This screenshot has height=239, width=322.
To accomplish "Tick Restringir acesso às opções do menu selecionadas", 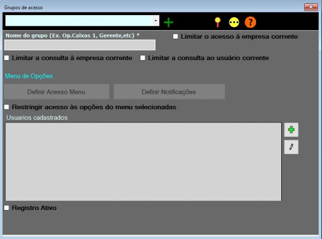I will click(7, 107).
